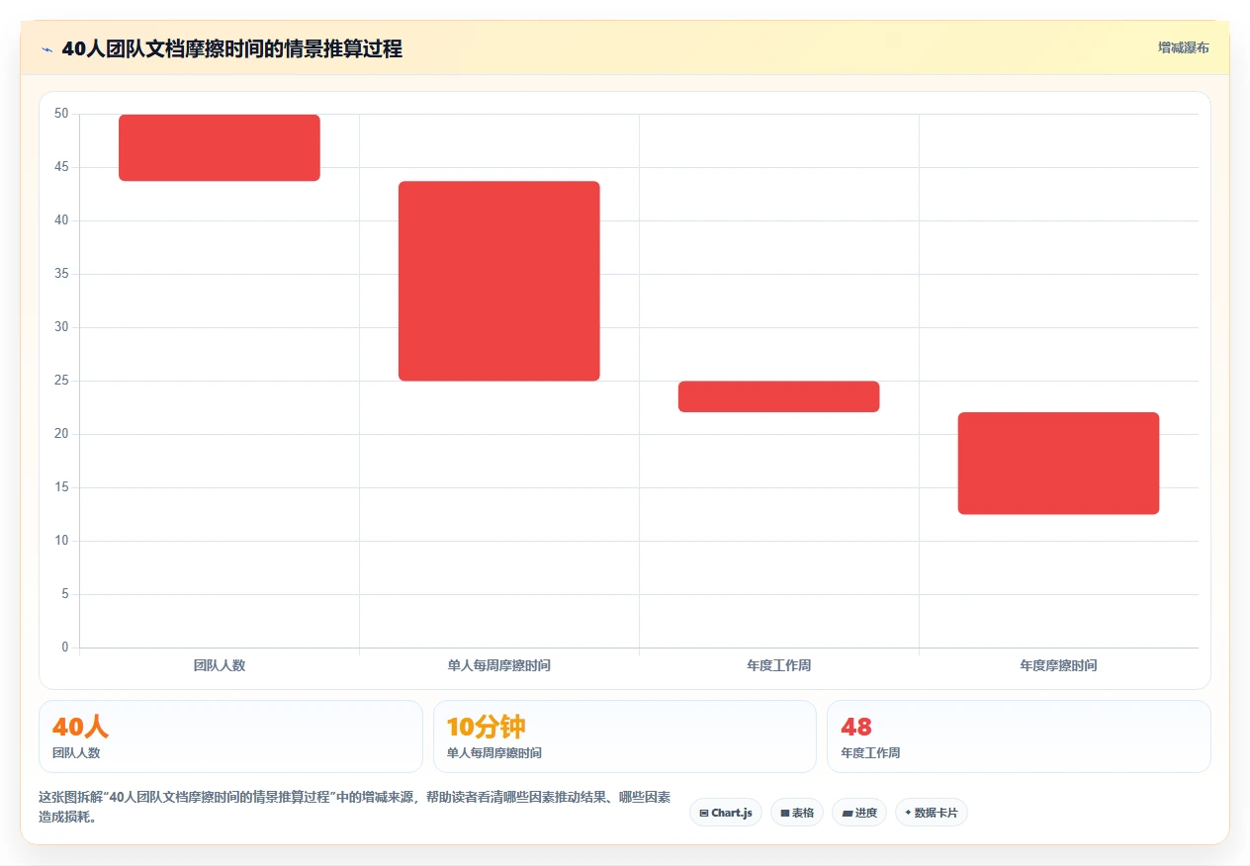Image resolution: width=1250 pixels, height=866 pixels.
Task: Click the 年度工作周 red bar
Action: [779, 396]
